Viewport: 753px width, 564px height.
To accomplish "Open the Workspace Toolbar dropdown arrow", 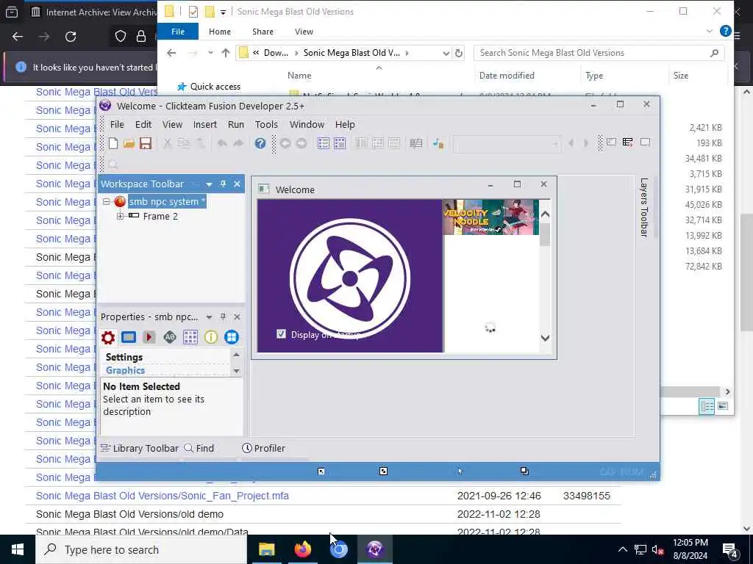I will (x=209, y=184).
